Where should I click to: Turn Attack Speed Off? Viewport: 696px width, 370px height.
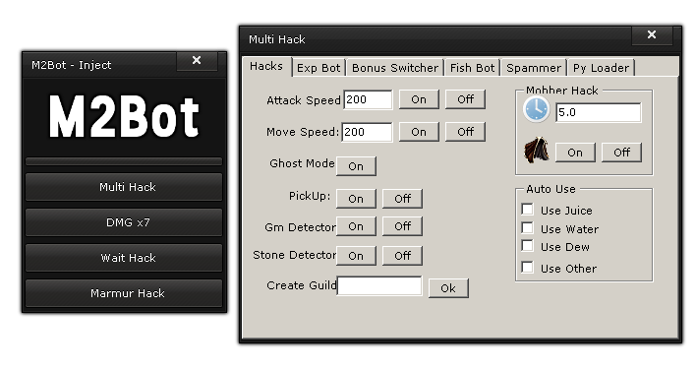point(465,99)
